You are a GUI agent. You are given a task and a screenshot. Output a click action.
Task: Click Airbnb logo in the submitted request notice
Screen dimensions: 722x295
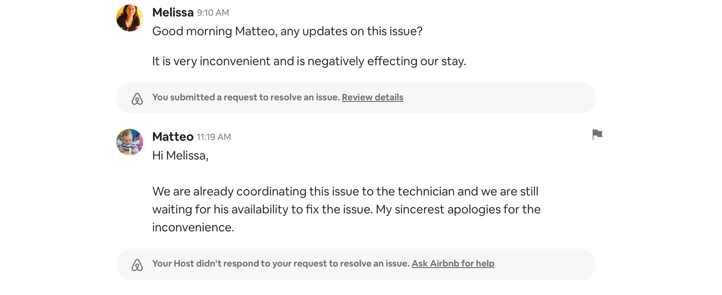point(137,98)
